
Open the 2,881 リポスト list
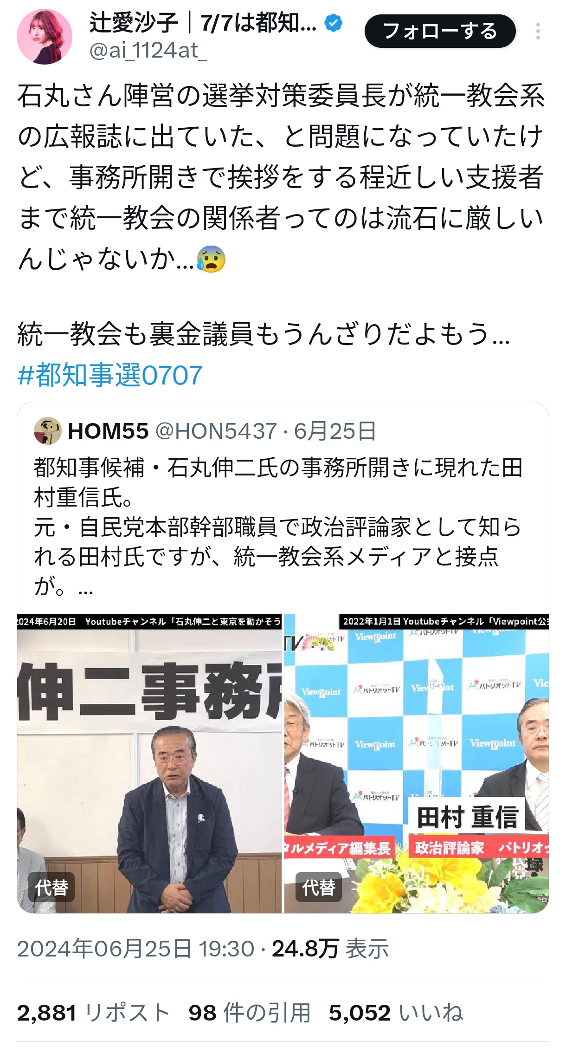pos(93,1013)
